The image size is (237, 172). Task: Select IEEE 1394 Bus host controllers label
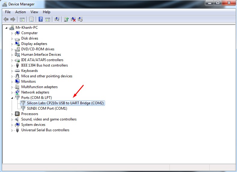(44, 65)
